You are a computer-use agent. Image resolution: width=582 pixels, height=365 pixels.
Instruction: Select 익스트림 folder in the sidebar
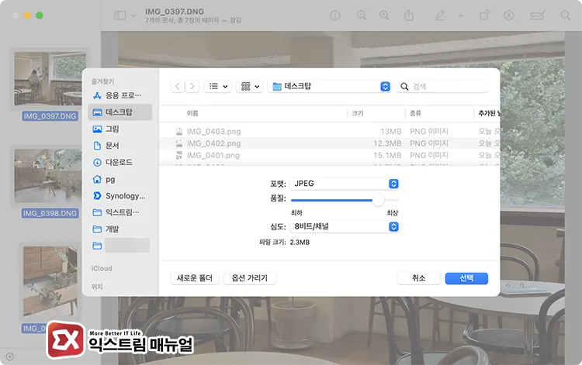(x=120, y=212)
